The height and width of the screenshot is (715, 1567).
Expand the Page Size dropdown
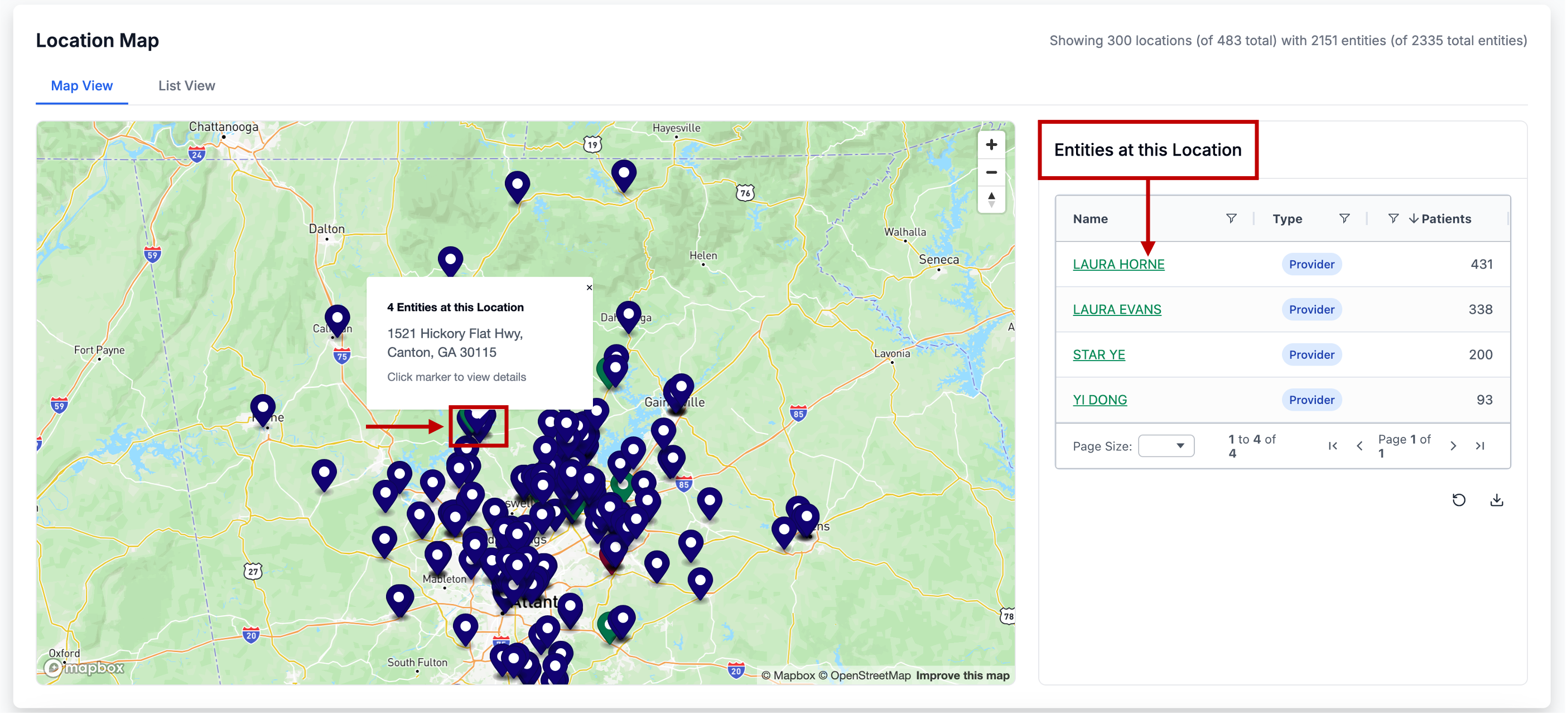point(1165,446)
